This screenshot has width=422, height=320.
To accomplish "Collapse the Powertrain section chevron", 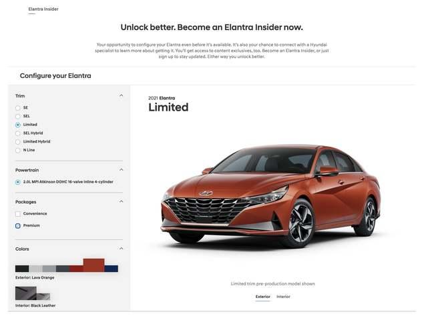I will pos(121,169).
